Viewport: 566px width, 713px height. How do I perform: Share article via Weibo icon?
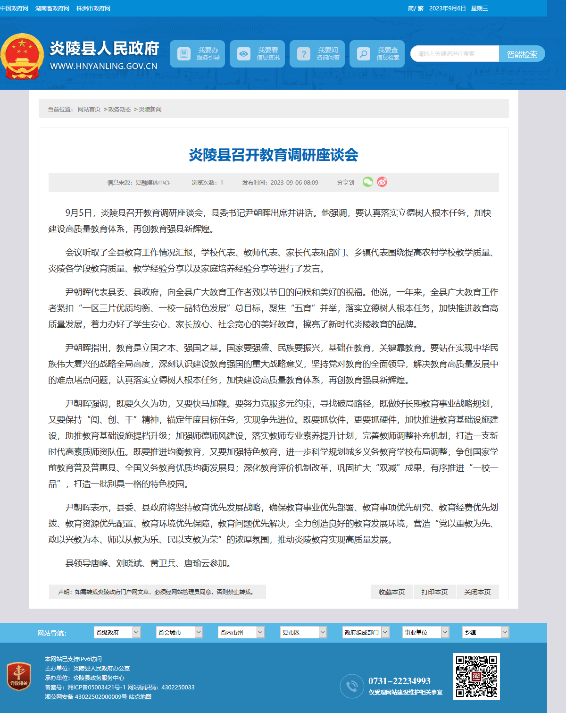(x=382, y=182)
